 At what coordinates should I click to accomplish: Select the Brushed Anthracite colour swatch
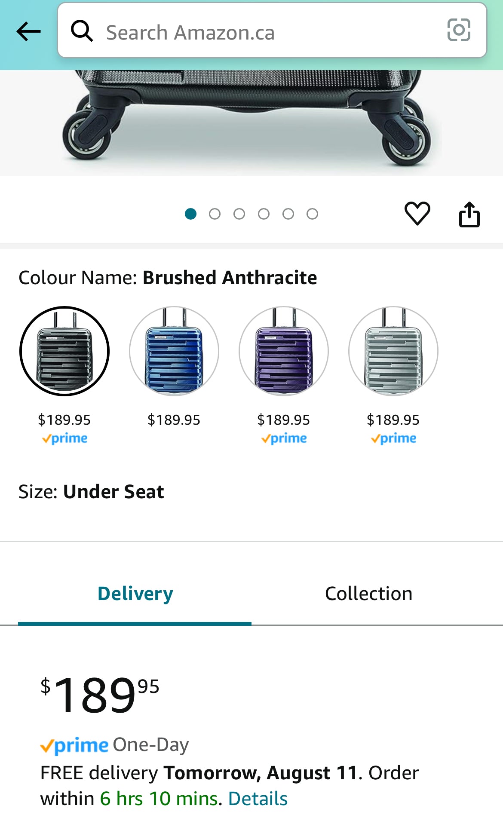click(64, 351)
